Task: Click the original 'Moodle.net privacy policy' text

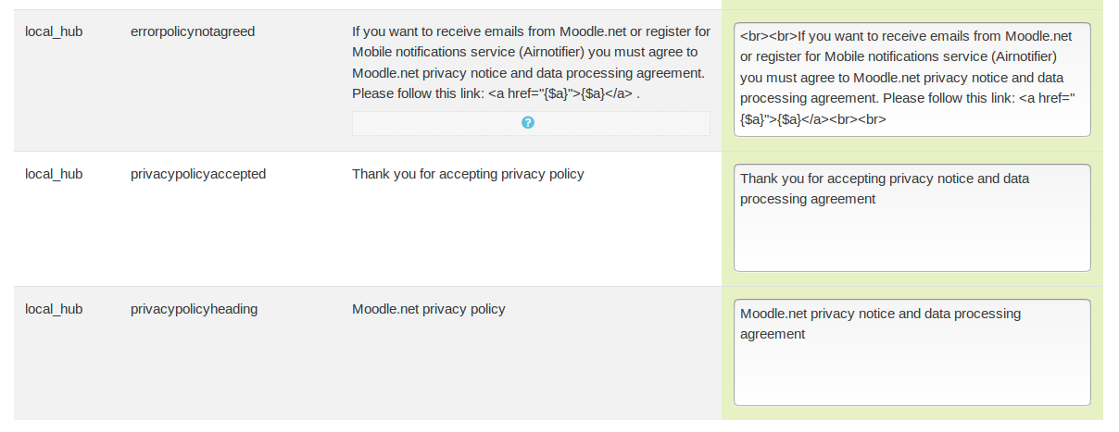Action: [x=429, y=309]
